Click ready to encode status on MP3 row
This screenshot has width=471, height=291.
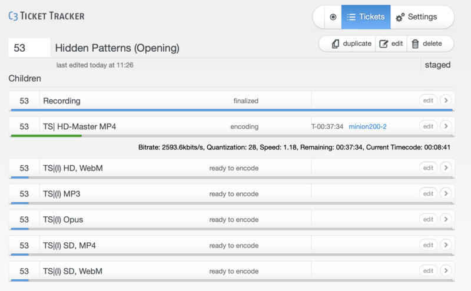tap(234, 194)
